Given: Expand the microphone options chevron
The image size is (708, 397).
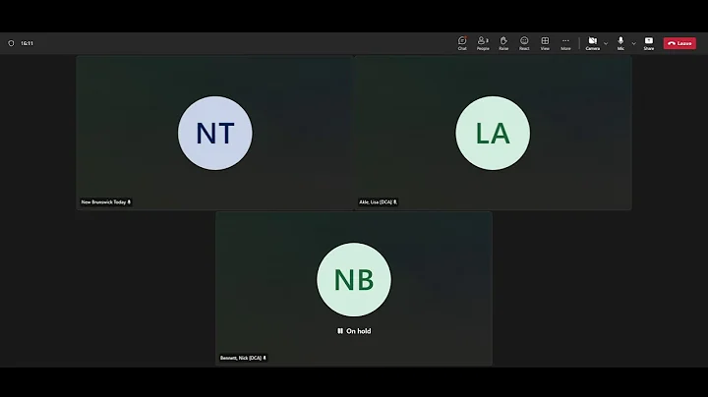Looking at the screenshot, I should (x=633, y=44).
